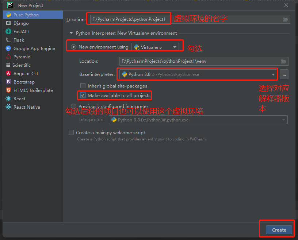Select the Pure Python project type

(x=33, y=15)
